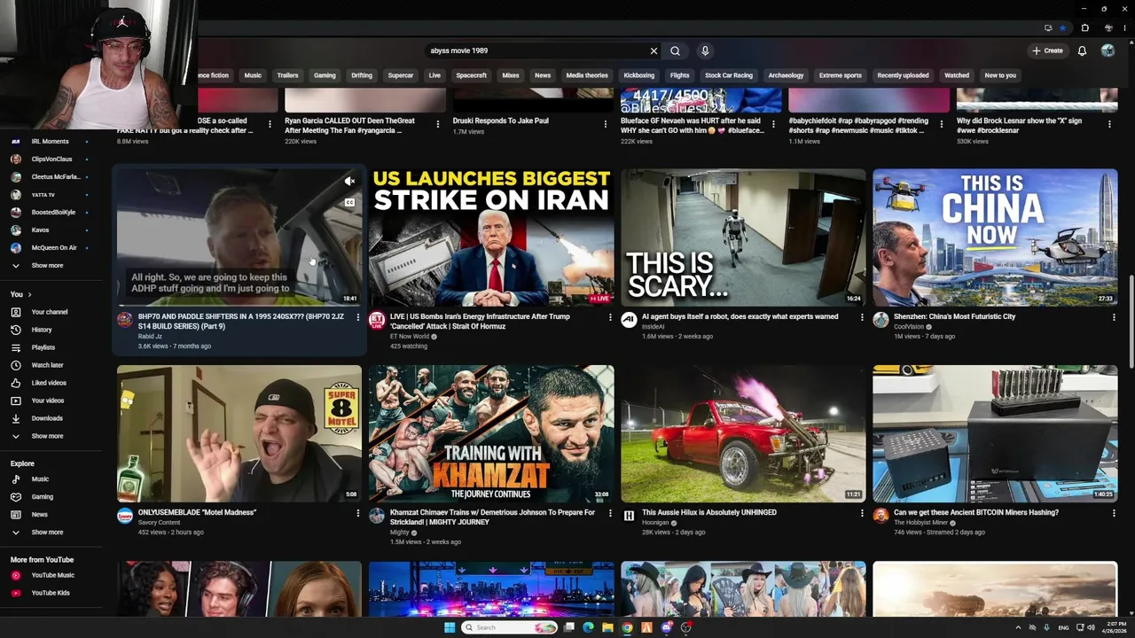Play the Training with Khamzat thumbnail

click(491, 433)
